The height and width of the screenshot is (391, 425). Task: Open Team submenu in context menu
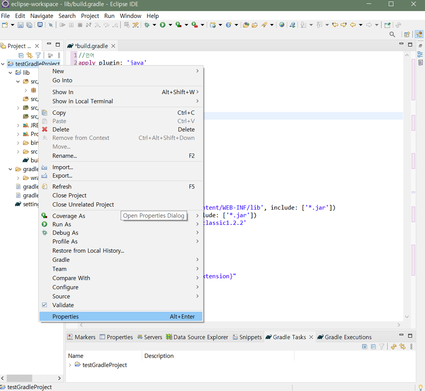pos(120,269)
